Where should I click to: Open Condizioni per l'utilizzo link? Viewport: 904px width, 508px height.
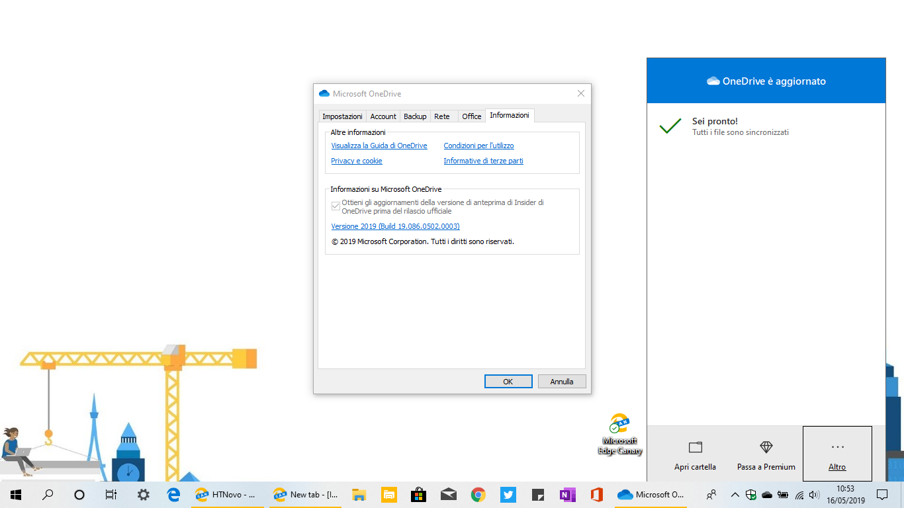[478, 146]
